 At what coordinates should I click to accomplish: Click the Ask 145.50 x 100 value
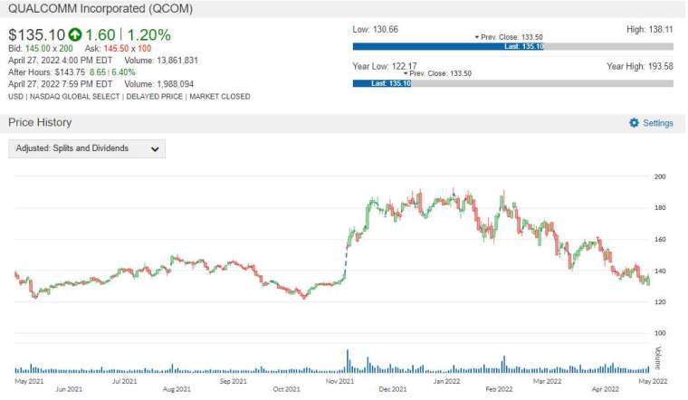128,49
